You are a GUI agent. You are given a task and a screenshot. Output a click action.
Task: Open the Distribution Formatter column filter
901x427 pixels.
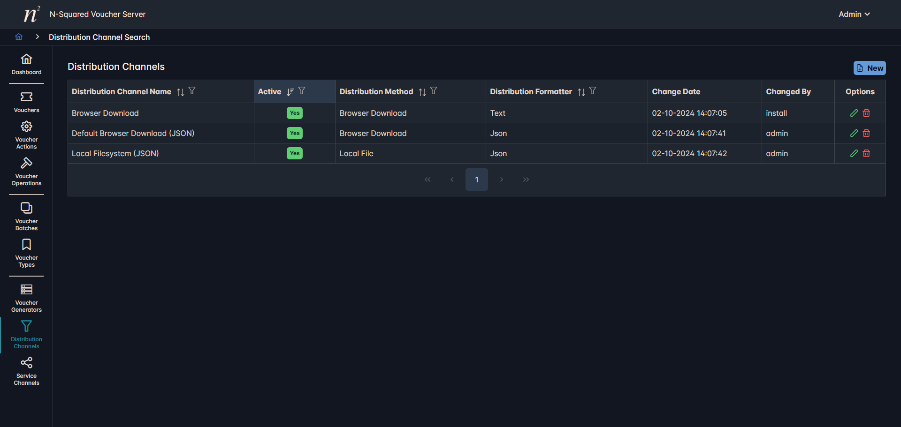(x=593, y=91)
